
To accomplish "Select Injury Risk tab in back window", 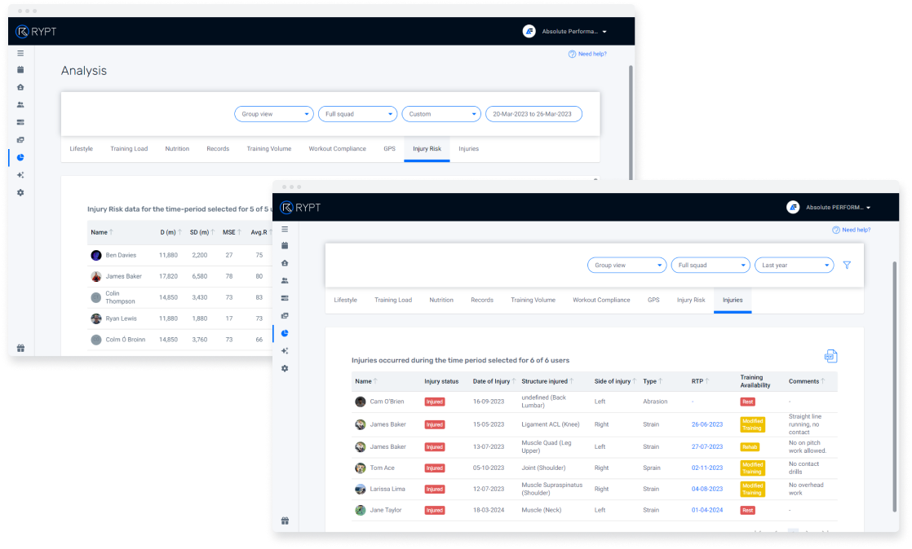I will [427, 149].
